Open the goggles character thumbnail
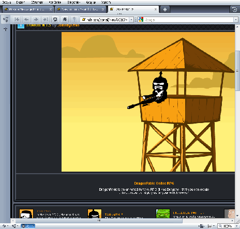This screenshot has height=229, width=240. pos(26,213)
